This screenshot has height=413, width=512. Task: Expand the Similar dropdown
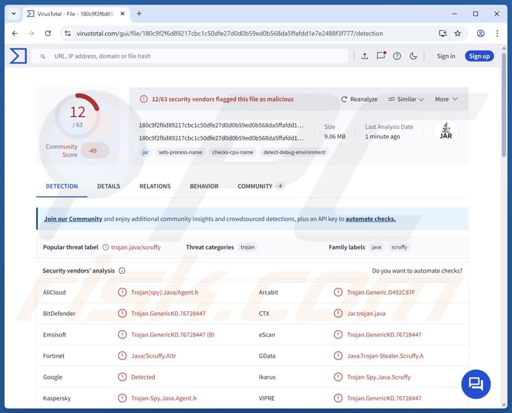click(x=406, y=99)
